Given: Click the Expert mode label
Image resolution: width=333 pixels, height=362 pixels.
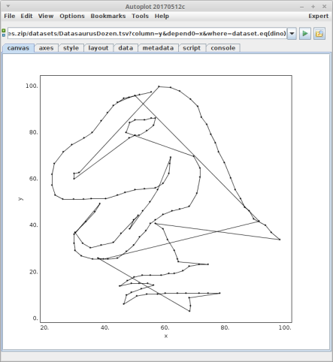Looking at the screenshot, I should click(318, 16).
